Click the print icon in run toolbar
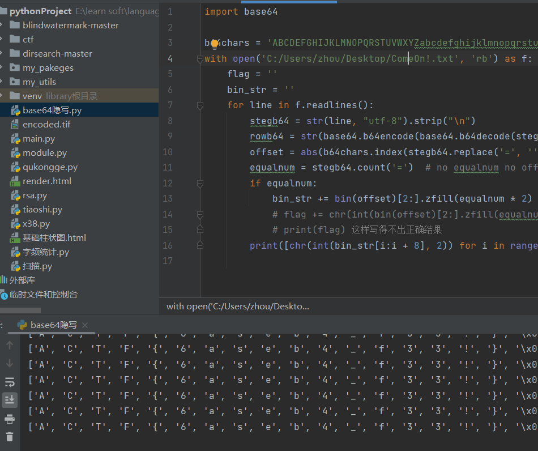 click(10, 419)
